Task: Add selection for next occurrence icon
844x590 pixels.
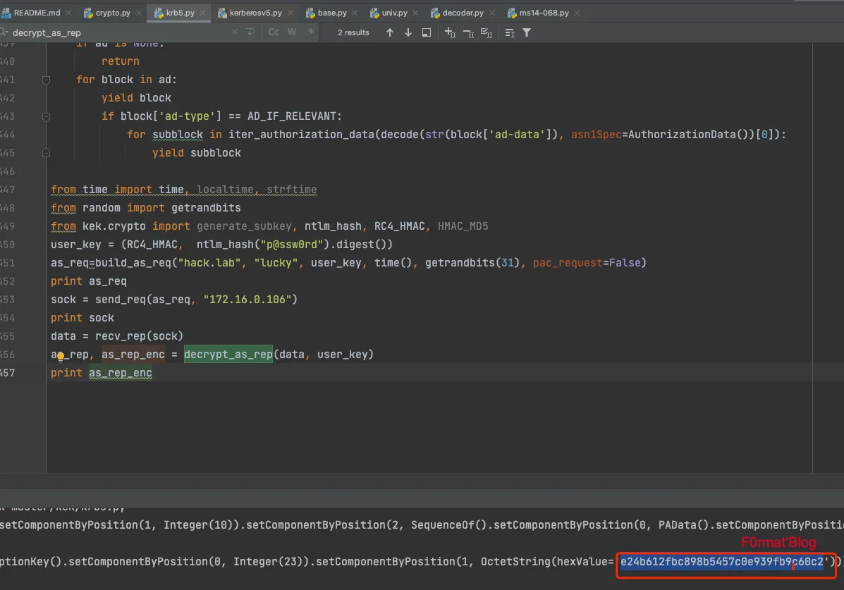Action: click(x=450, y=32)
